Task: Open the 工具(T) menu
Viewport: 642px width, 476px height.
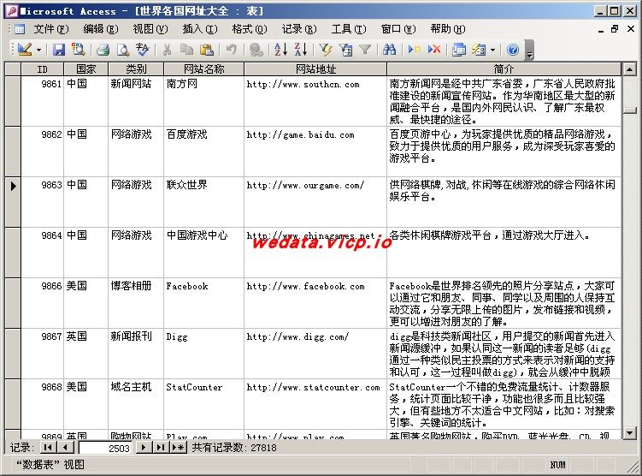Action: pyautogui.click(x=349, y=29)
